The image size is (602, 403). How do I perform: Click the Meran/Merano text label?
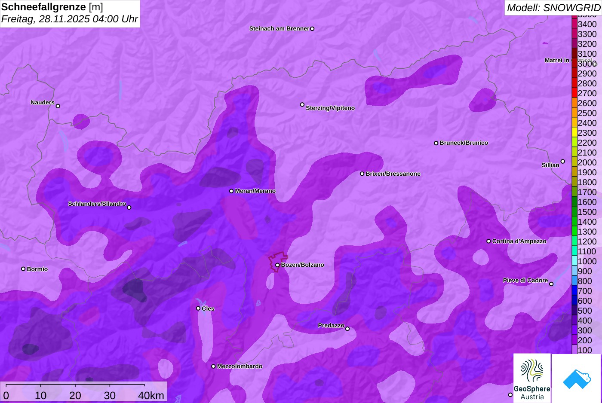coord(255,191)
